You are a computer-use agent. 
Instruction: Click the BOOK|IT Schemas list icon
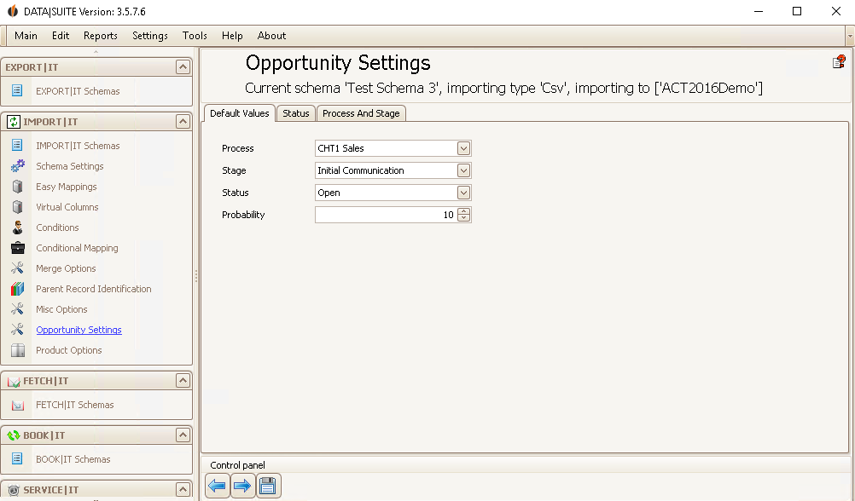17,458
